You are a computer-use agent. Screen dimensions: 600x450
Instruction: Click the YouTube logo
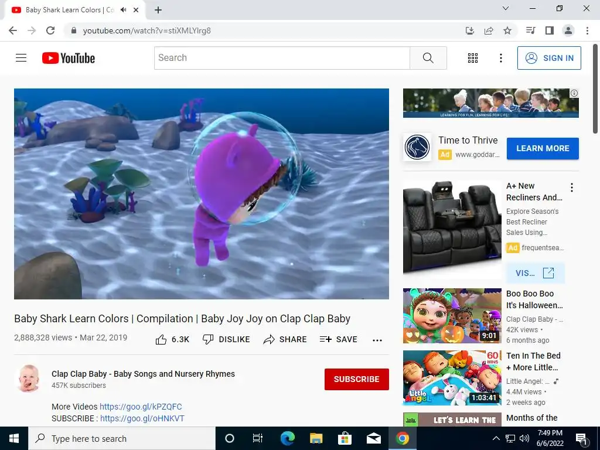pyautogui.click(x=69, y=58)
